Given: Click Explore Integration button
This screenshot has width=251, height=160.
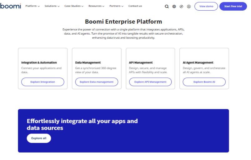Looking at the screenshot, I should point(43,82).
